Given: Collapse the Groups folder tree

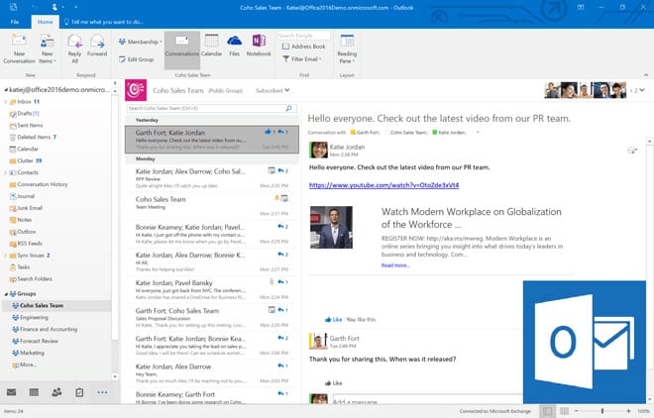Looking at the screenshot, I should [5, 294].
